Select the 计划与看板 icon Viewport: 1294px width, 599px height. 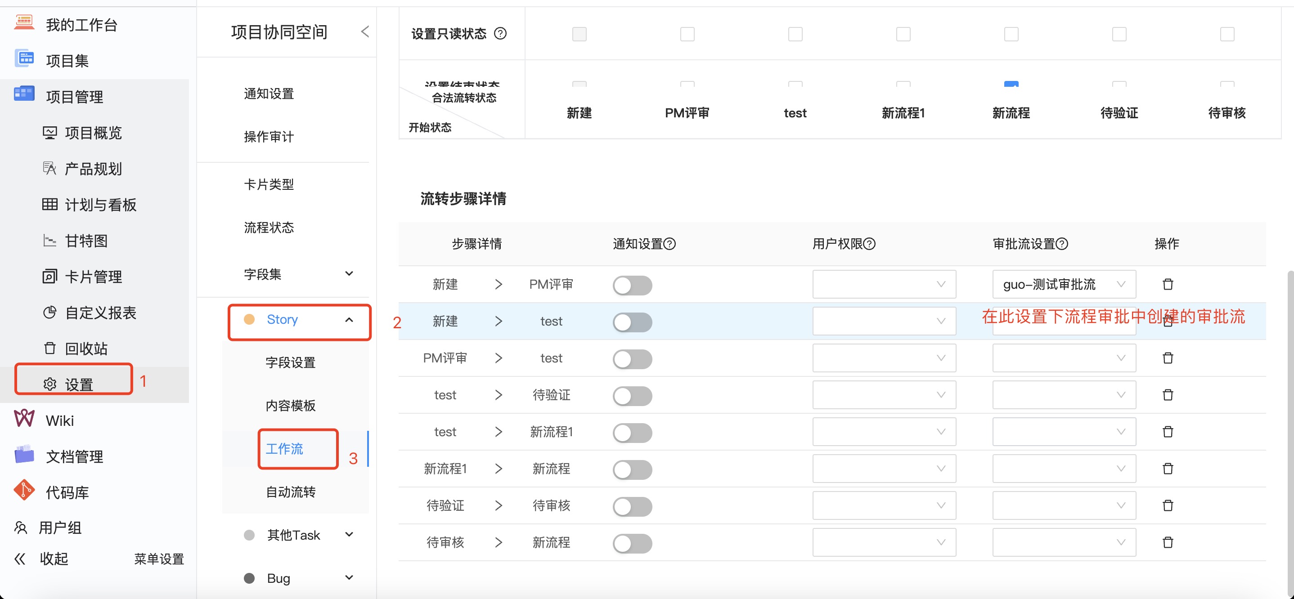click(49, 204)
